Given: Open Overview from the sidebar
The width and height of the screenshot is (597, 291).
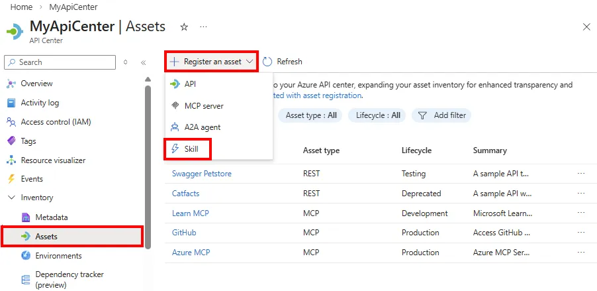Looking at the screenshot, I should point(36,84).
